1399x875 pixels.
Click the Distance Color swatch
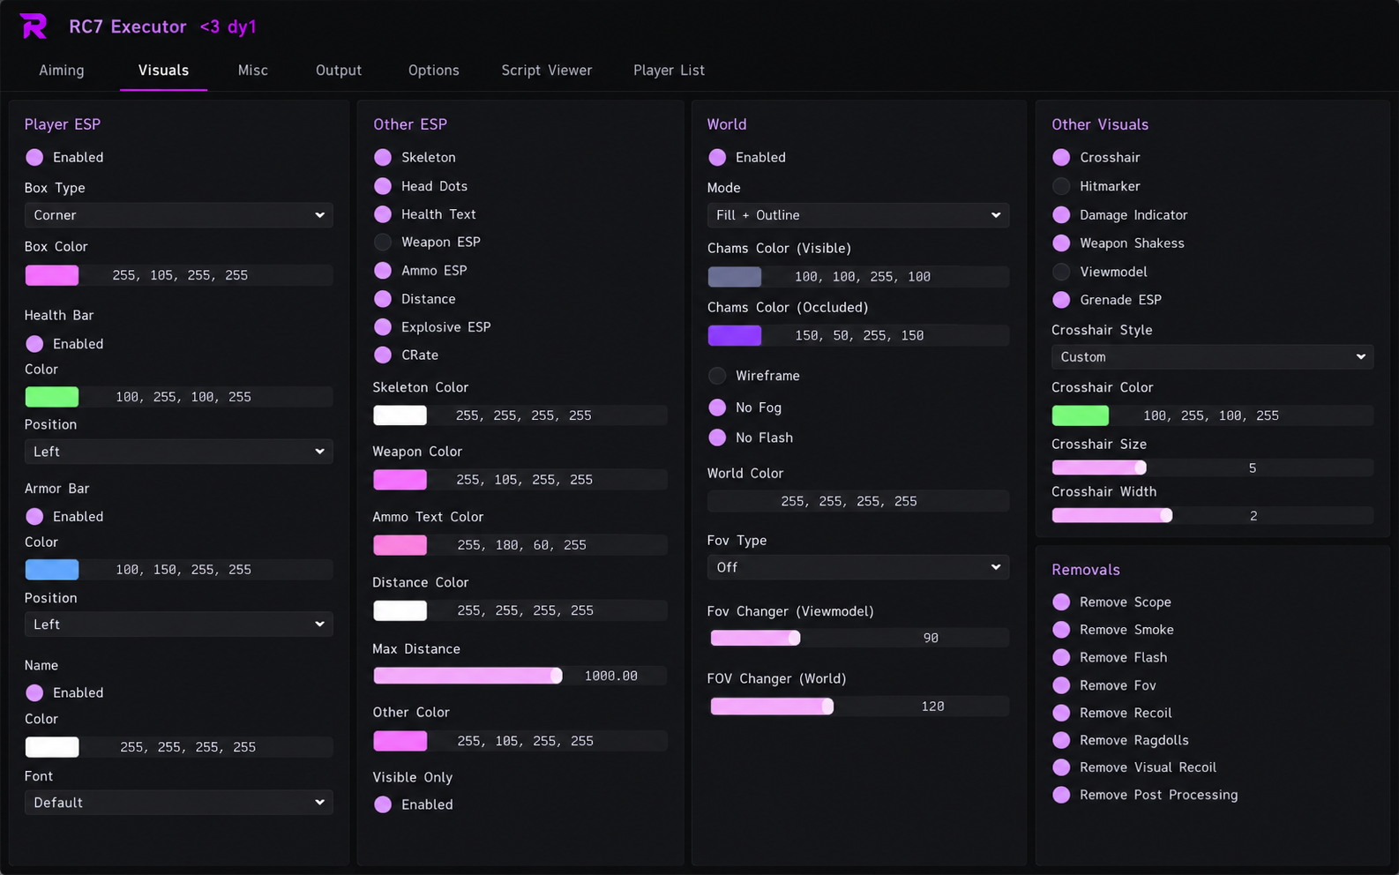(400, 610)
